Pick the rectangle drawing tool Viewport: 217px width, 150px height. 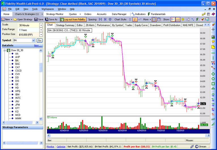coord(213,84)
